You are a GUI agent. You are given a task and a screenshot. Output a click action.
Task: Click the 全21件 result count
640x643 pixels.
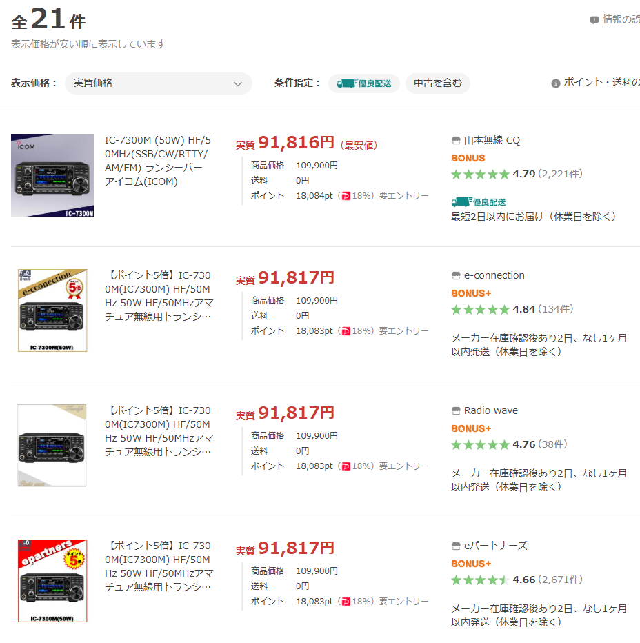(48, 20)
